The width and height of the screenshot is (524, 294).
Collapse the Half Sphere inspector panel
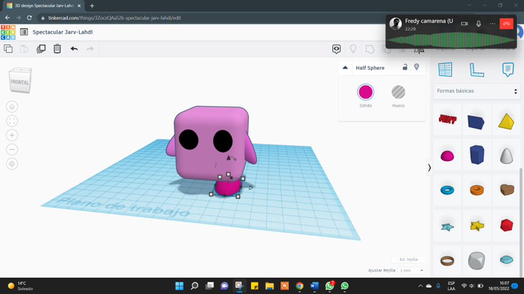345,68
